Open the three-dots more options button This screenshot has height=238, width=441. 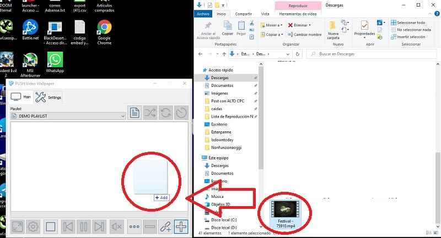click(x=134, y=226)
